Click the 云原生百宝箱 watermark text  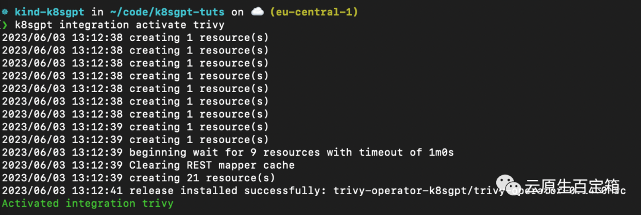pos(572,185)
